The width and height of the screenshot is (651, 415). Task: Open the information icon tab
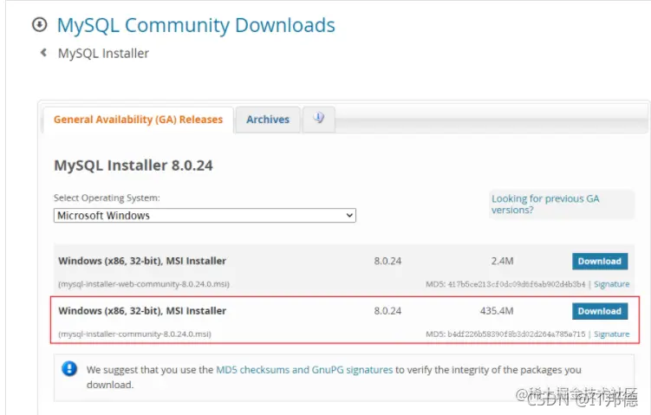318,119
